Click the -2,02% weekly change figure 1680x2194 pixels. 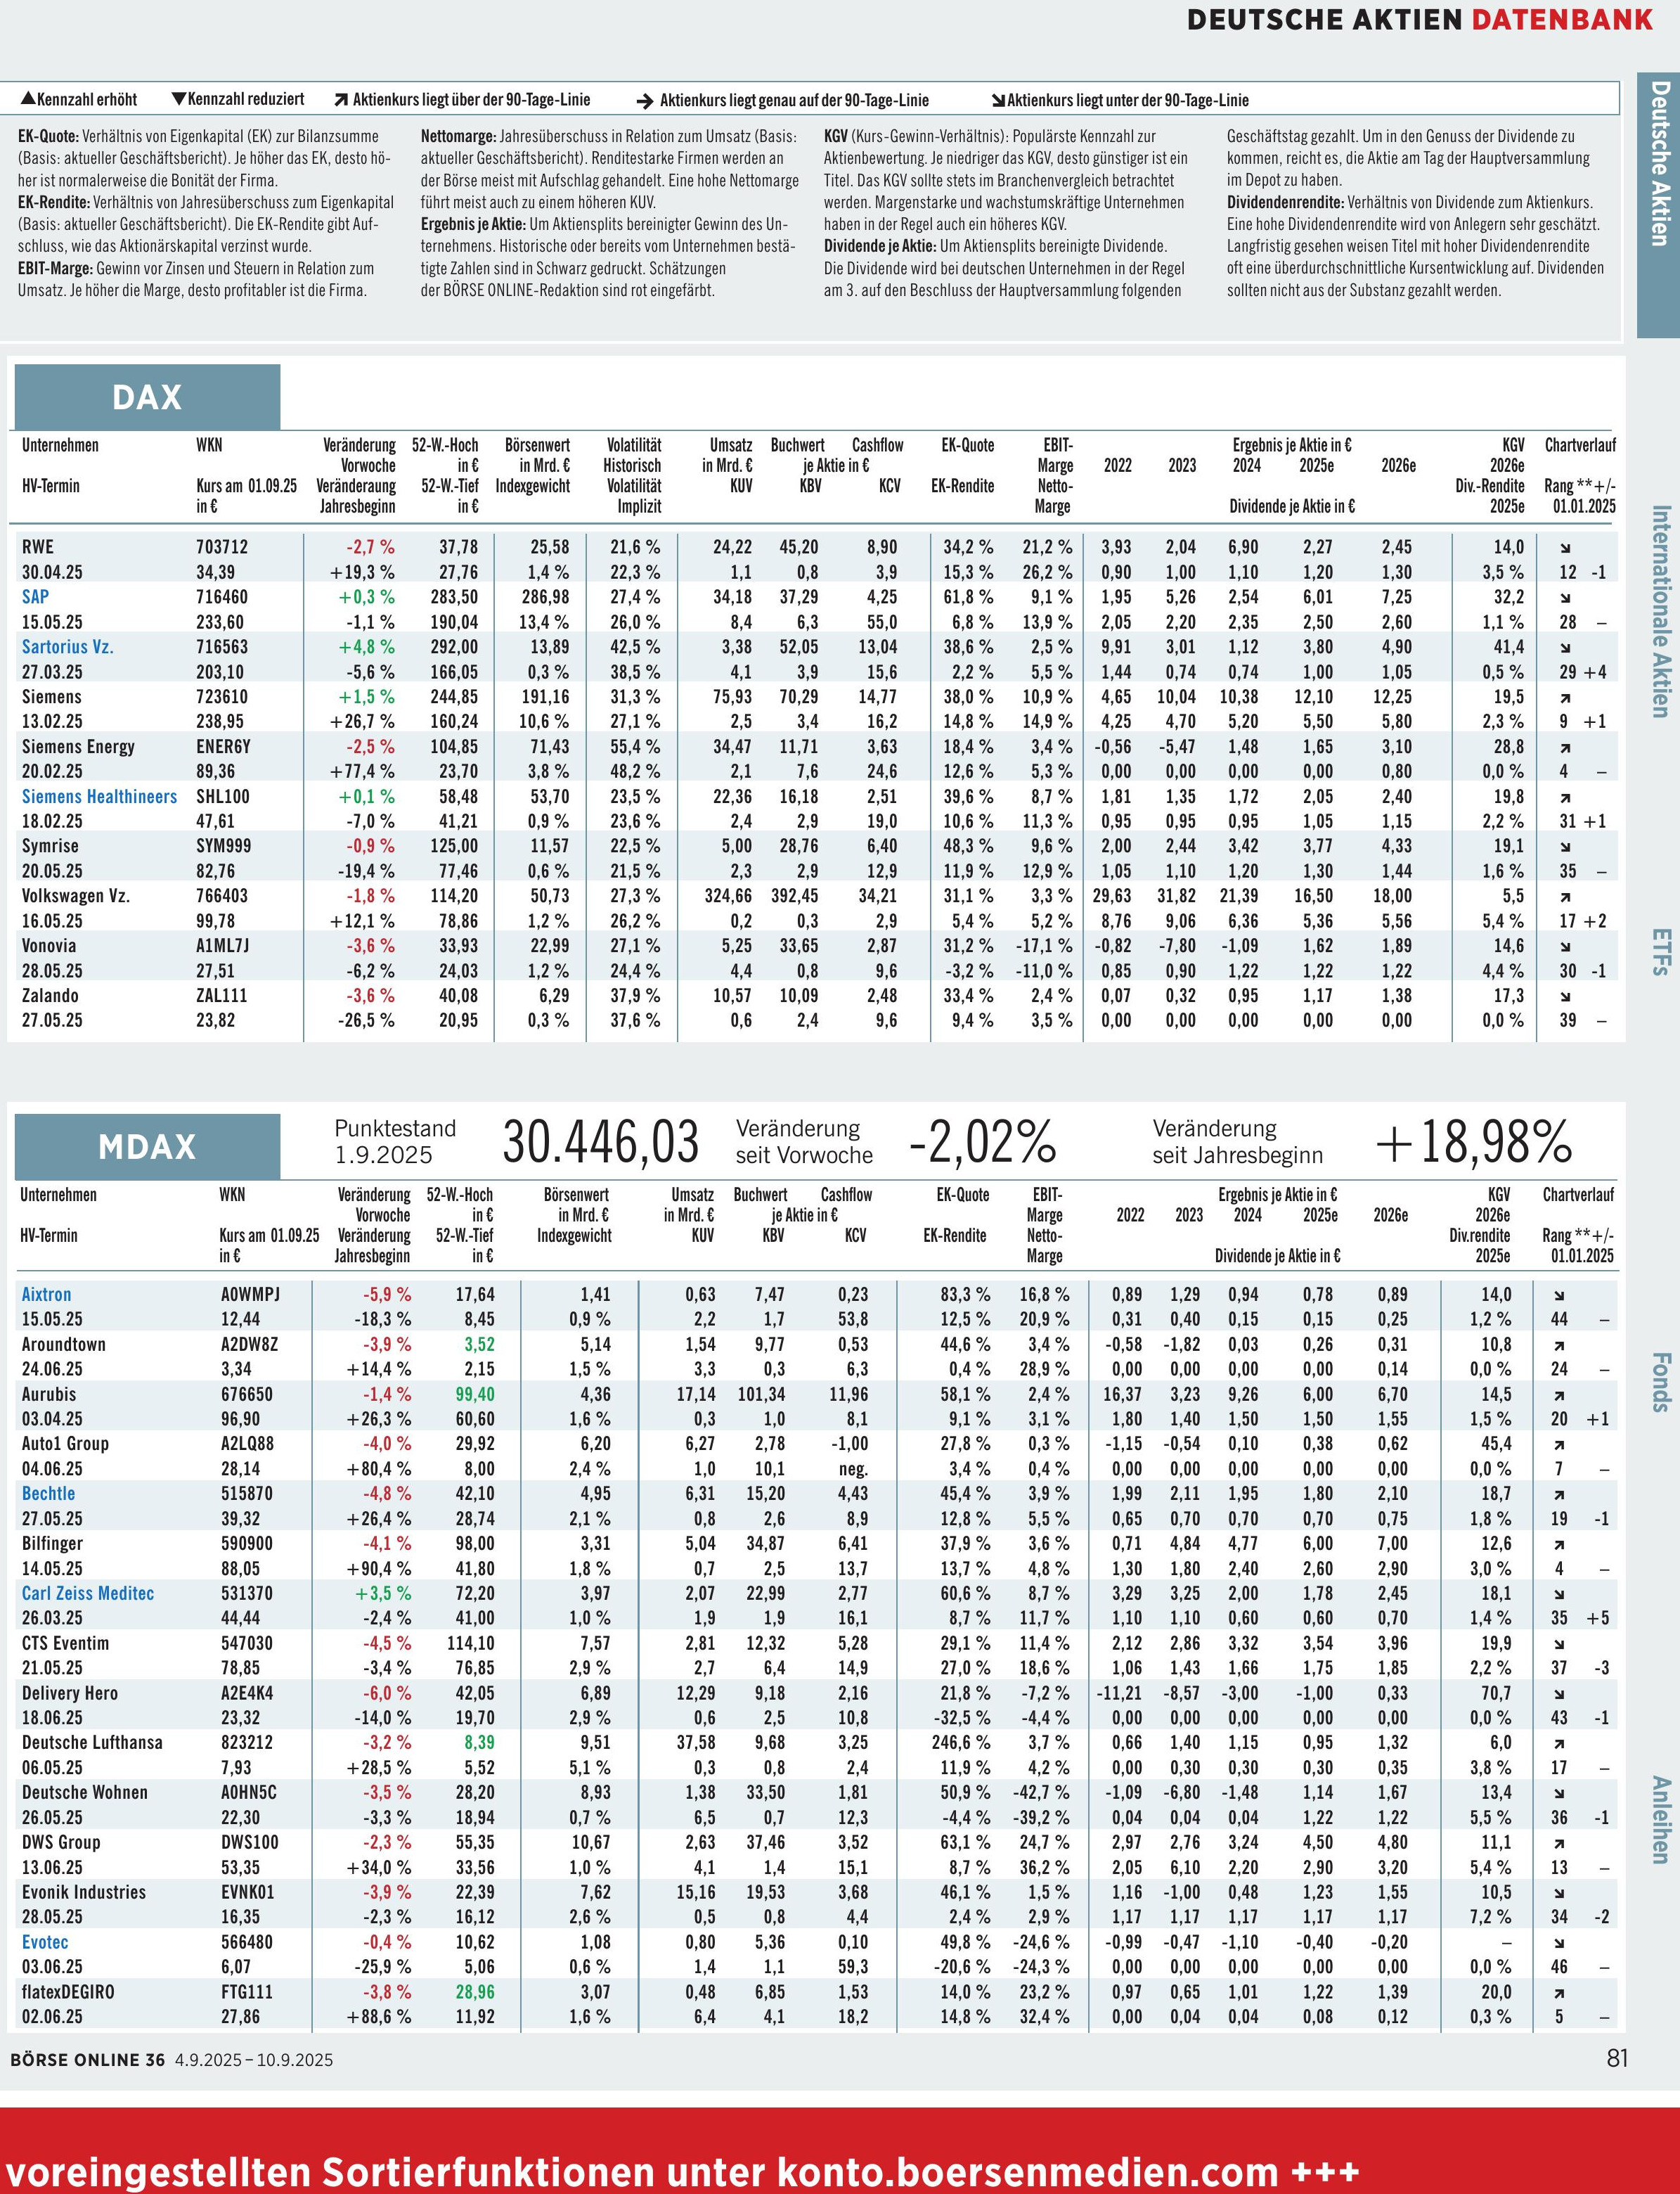[x=982, y=1143]
